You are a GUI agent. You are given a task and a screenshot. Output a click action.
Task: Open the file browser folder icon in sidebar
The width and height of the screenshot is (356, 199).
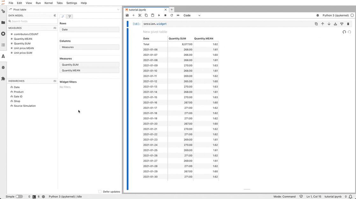[3, 23]
